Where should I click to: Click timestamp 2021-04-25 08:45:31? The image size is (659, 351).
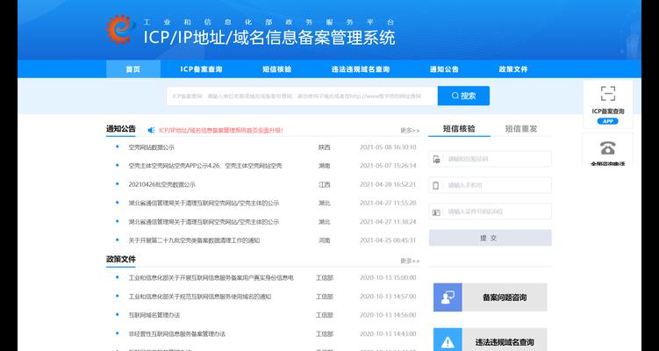point(388,240)
